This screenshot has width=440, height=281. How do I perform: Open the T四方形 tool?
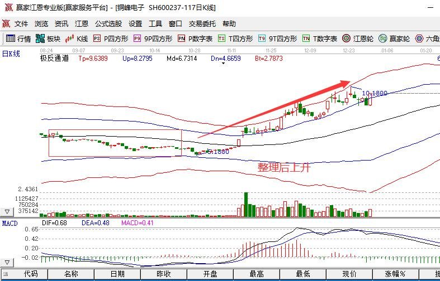[x=235, y=38]
